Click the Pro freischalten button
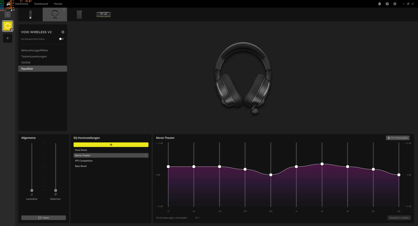Screen dimensions: 418x226 (x=397, y=138)
